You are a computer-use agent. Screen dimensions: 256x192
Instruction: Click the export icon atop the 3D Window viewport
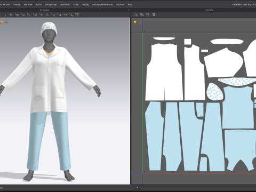click(x=6, y=22)
